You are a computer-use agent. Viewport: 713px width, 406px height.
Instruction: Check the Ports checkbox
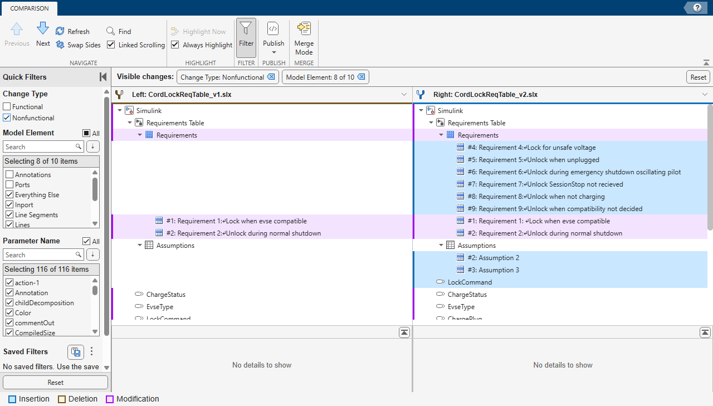coord(9,185)
